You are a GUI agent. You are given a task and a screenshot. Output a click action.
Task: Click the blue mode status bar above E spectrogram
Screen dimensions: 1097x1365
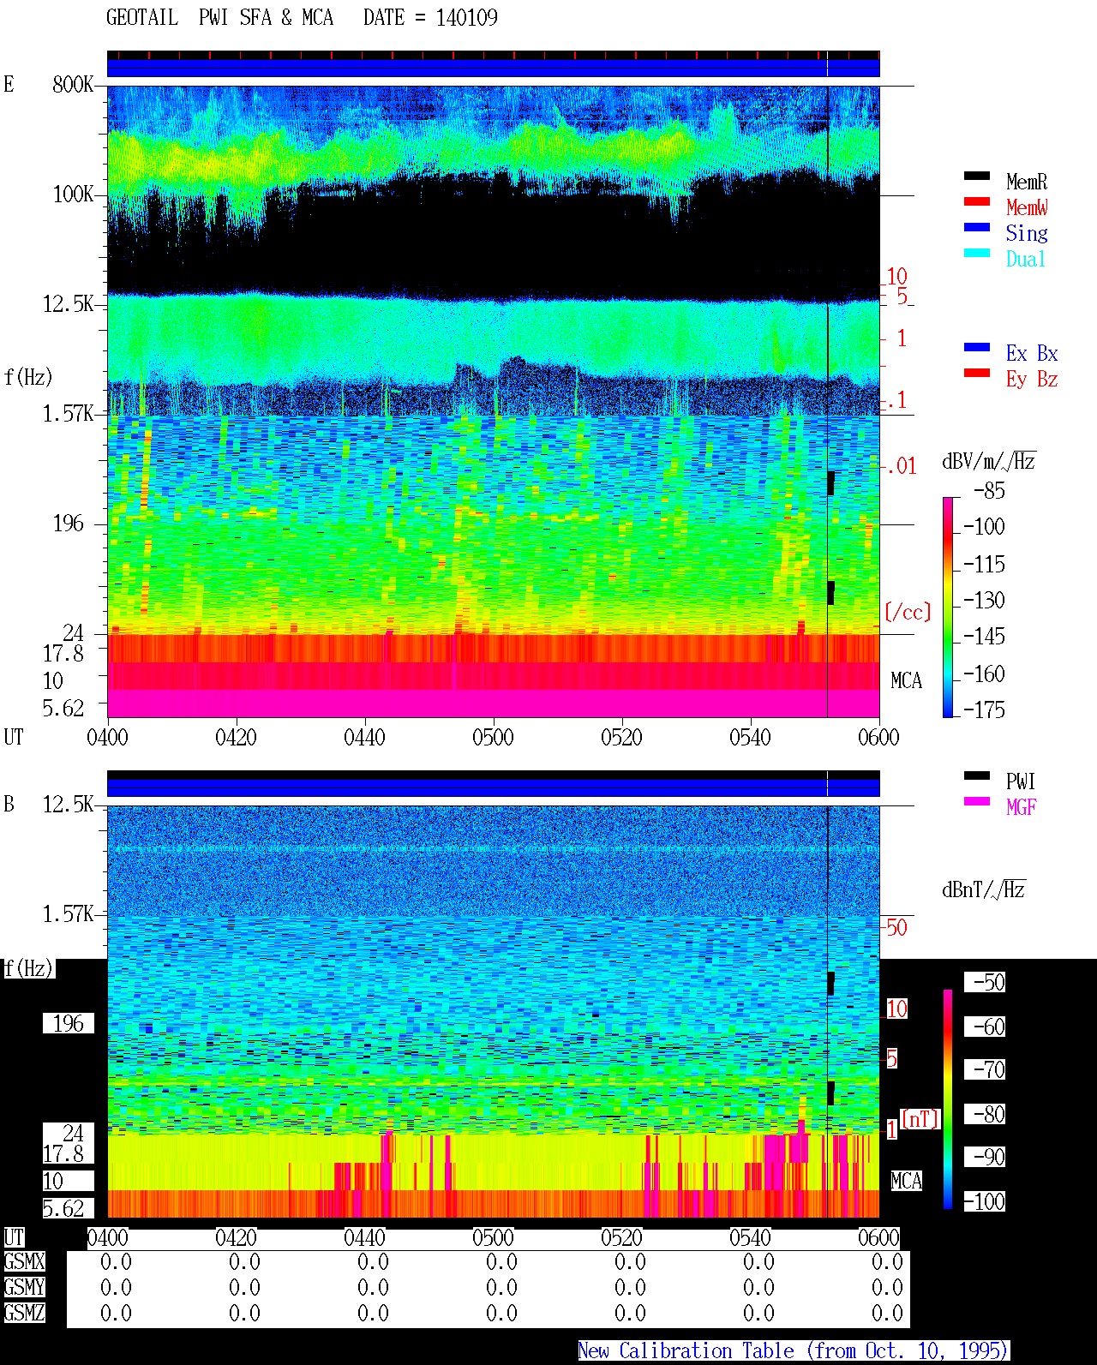tap(494, 68)
